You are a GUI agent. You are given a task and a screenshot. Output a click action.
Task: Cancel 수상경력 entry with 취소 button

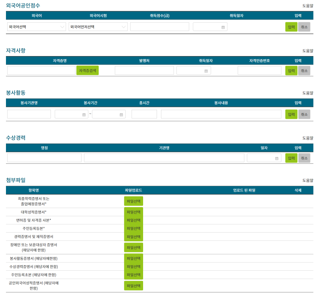(x=304, y=158)
